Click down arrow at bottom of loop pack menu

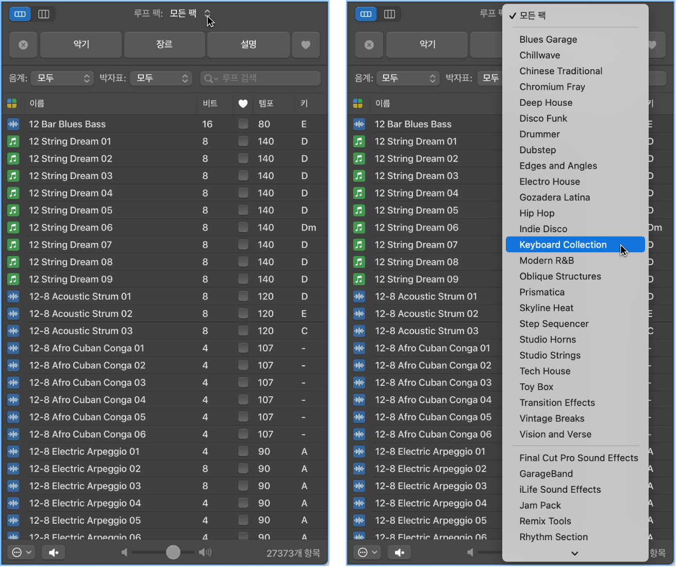coord(575,553)
